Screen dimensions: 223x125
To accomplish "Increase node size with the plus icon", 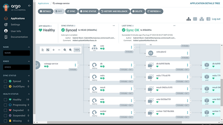I will coord(54,50).
